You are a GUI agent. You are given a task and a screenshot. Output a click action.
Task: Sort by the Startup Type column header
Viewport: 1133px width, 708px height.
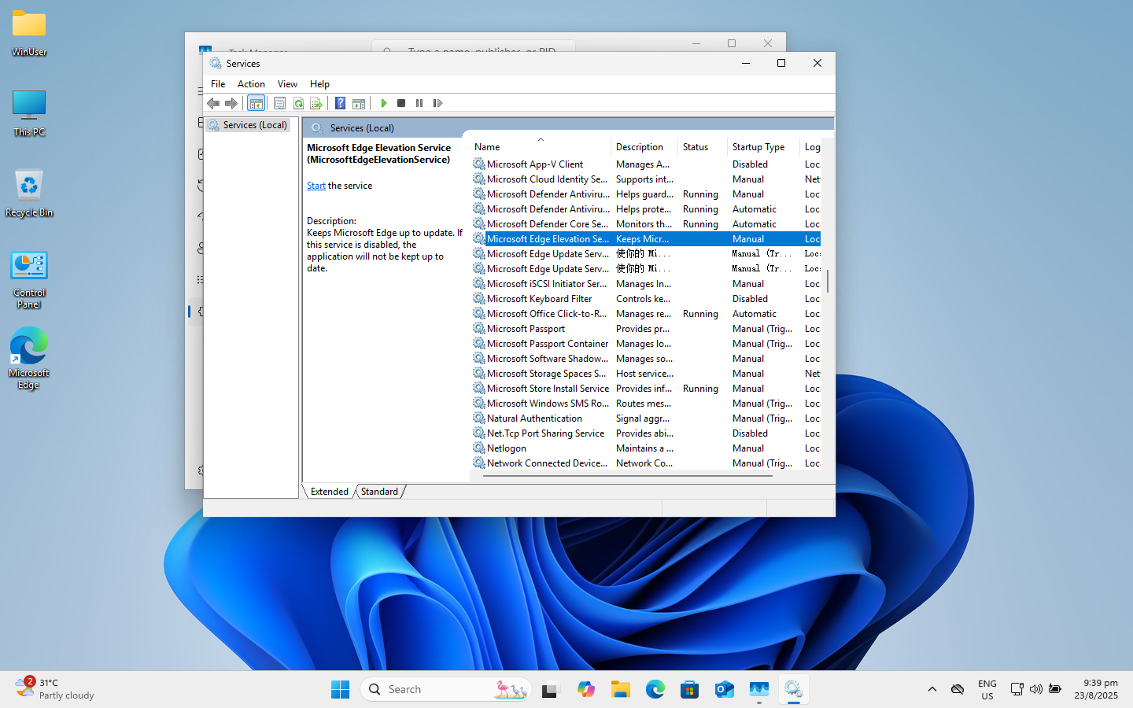(763, 147)
